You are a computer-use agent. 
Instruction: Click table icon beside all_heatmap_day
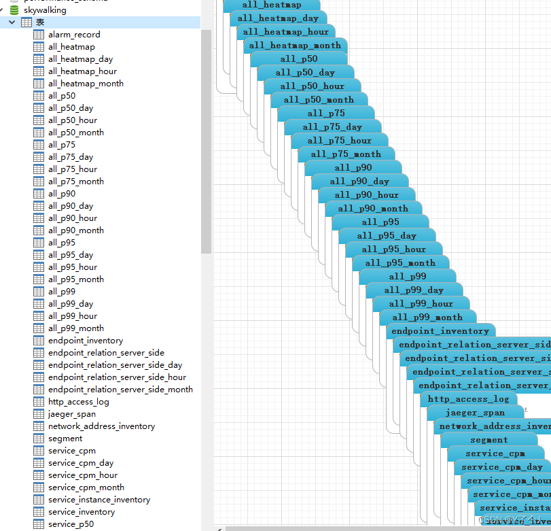point(39,59)
